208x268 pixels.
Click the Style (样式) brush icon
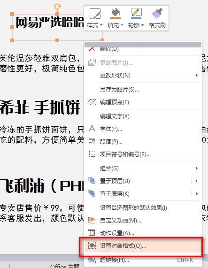click(95, 14)
